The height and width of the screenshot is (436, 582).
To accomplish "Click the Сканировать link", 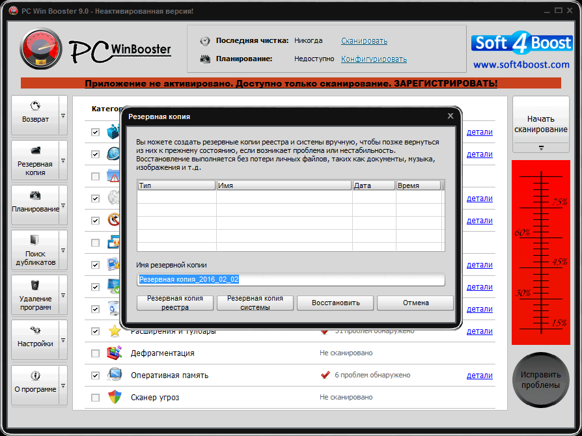I will (x=364, y=41).
